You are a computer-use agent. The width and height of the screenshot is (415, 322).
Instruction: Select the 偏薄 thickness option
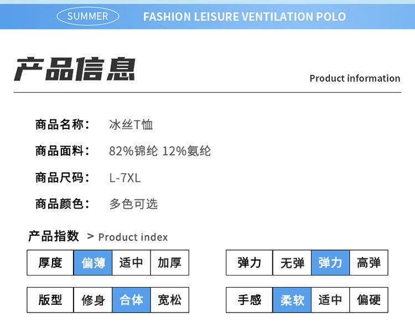(93, 263)
